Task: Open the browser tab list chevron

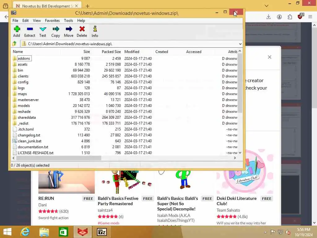Action: point(267,6)
